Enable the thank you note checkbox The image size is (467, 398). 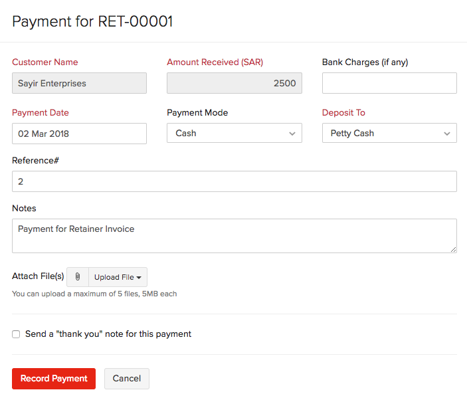pyautogui.click(x=16, y=334)
